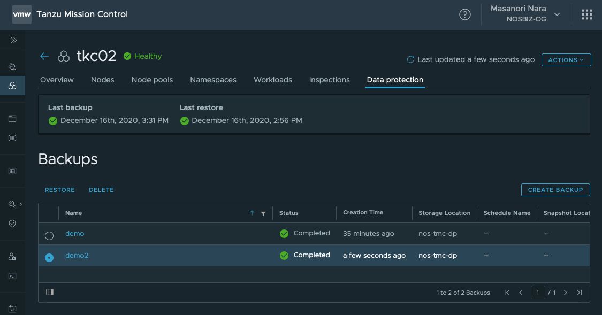The image size is (602, 315).
Task: Open the help question mark icon
Action: point(465,14)
